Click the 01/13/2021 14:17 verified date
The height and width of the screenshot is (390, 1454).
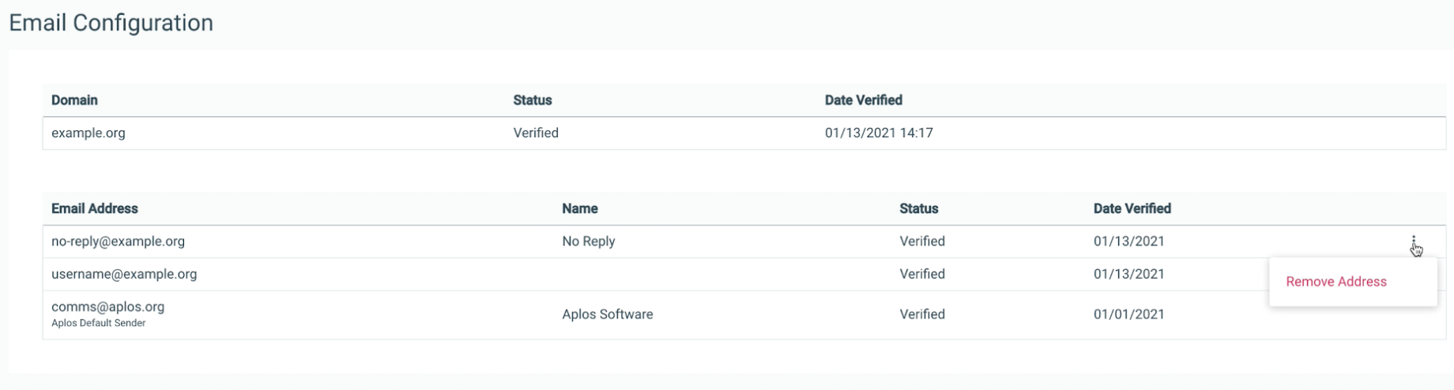(x=879, y=133)
